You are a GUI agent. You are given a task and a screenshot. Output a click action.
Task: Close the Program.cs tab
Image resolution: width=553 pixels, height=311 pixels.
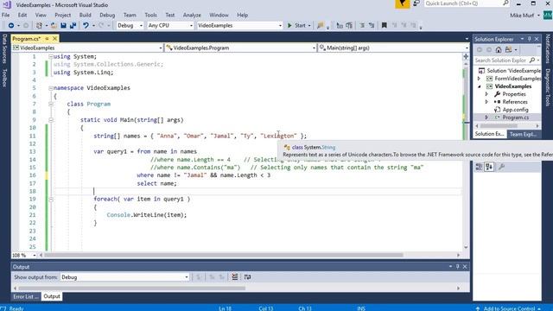54,38
